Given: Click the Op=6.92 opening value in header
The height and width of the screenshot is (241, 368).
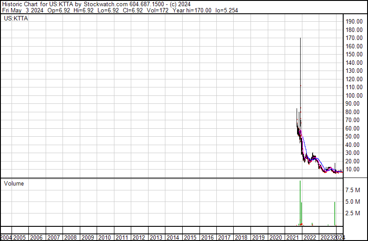Looking at the screenshot, I should tap(59, 10).
